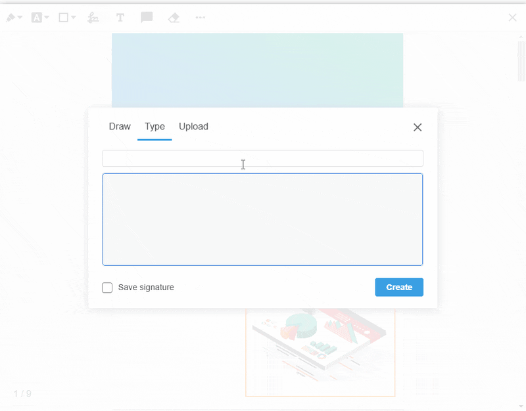Select the rectangle shape tool

tap(63, 18)
